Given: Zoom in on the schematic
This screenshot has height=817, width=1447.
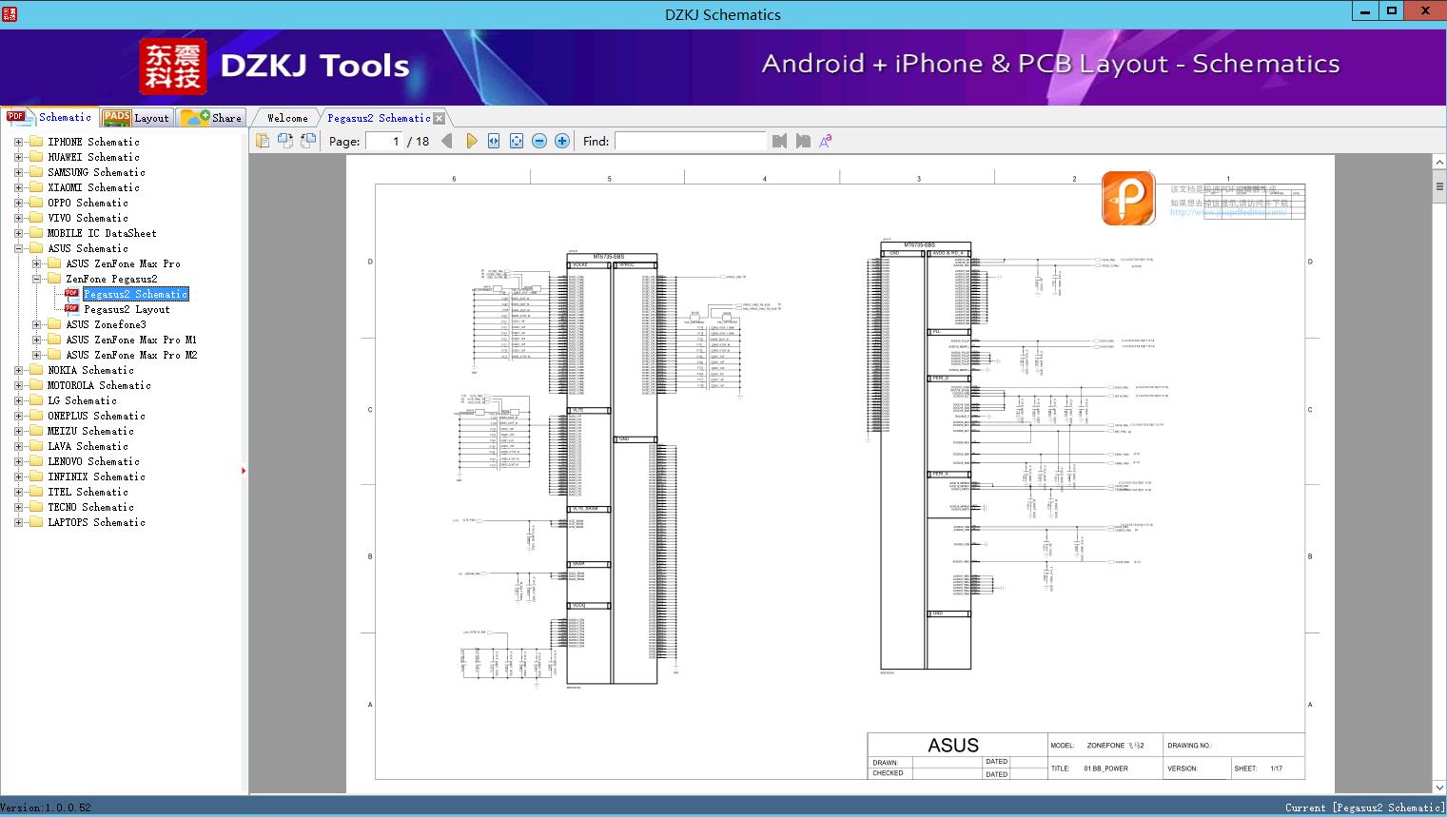Looking at the screenshot, I should coord(562,141).
